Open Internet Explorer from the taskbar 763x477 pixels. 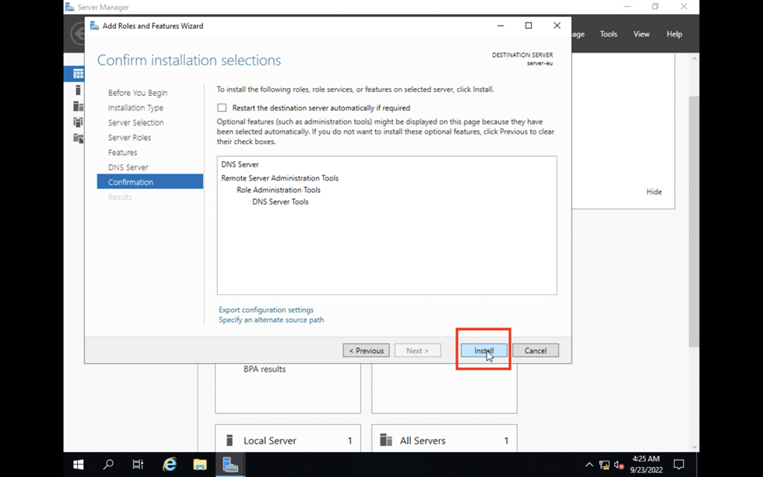(169, 465)
